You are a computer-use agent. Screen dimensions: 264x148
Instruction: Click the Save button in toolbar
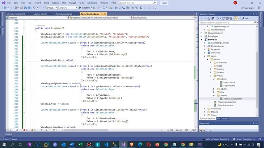click(26, 8)
